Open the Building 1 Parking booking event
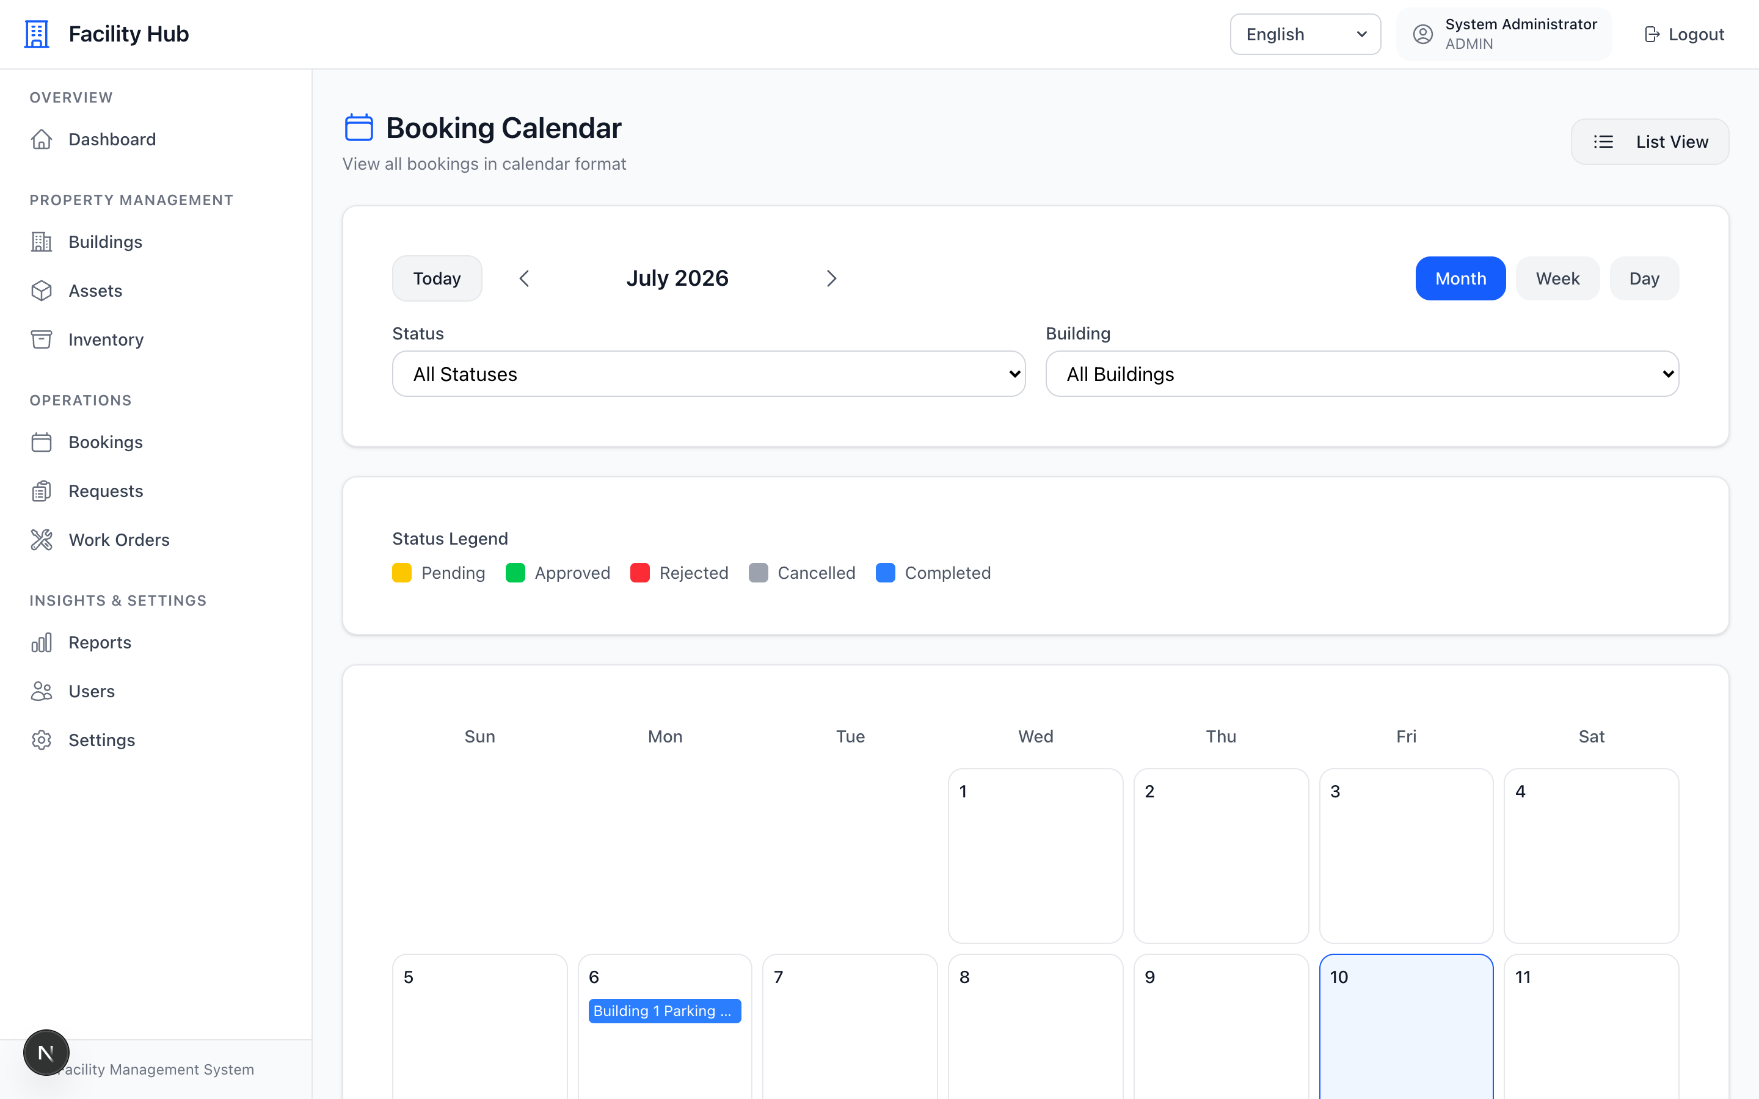 tap(665, 1010)
